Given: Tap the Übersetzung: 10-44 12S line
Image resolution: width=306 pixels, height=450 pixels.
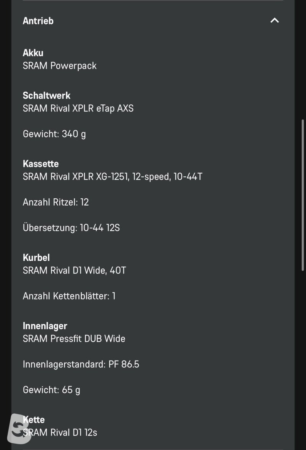Looking at the screenshot, I should (x=71, y=228).
